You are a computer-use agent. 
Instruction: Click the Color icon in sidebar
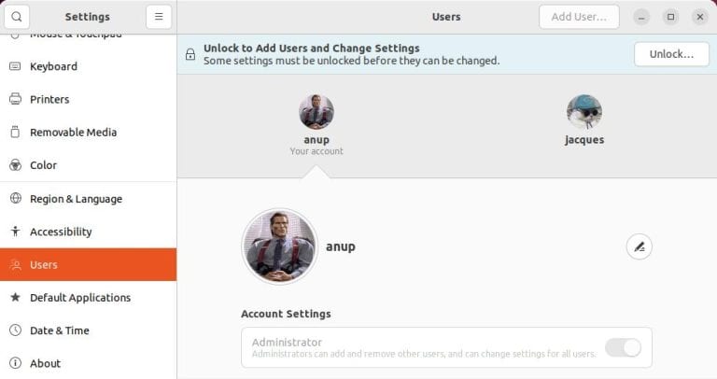tap(15, 165)
